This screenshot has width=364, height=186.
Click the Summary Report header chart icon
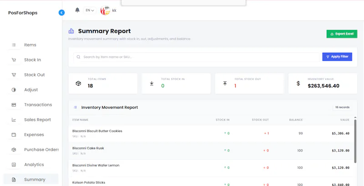coord(71,31)
